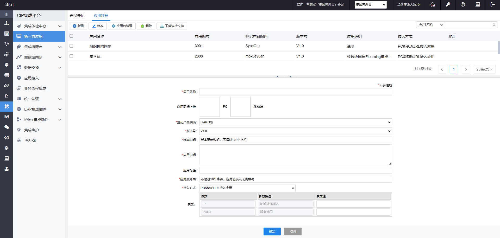Expand the 集成资源库 sidebar menu
The width and height of the screenshot is (500, 238).
(39, 47)
